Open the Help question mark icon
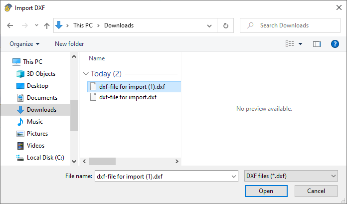 335,44
